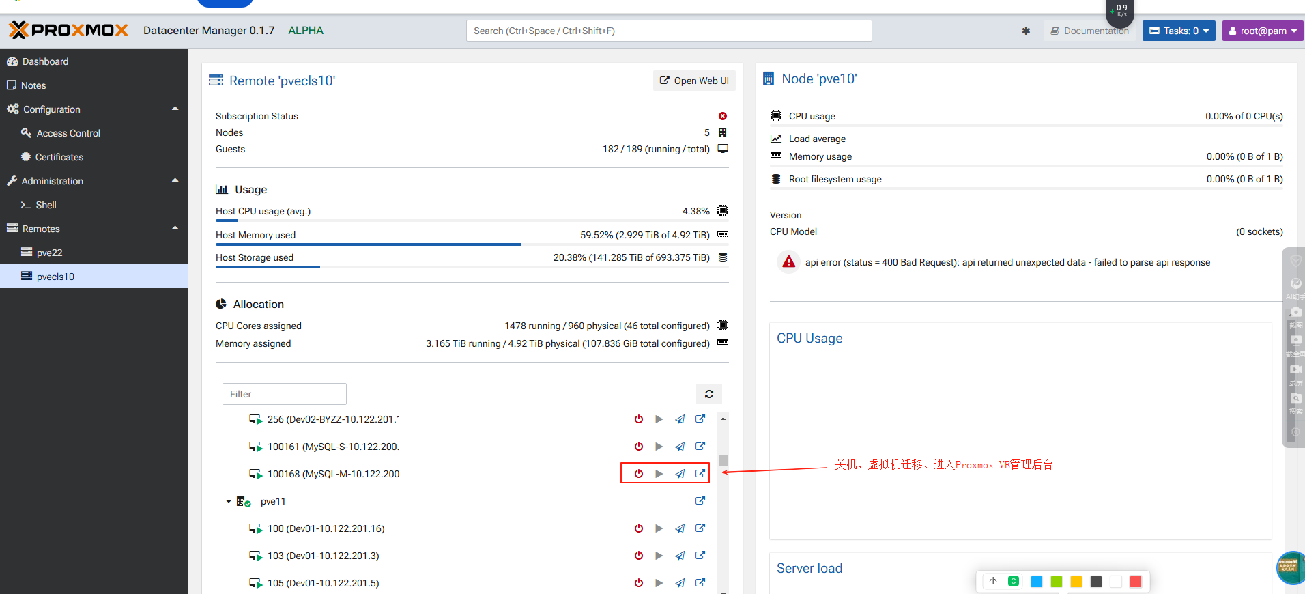Start guest 100168 MySQL-M
Screen dimensions: 1305x594
point(659,474)
